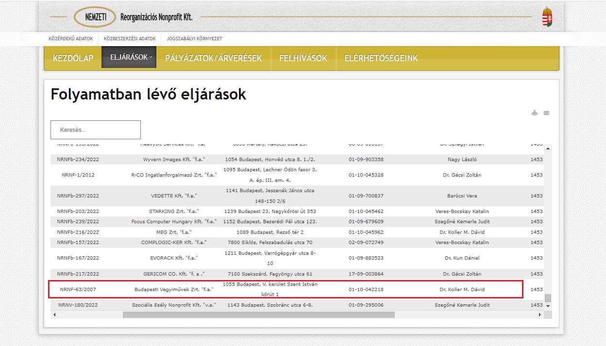Click the NEMZETI oval logo
Screen dimensions: 606x346
[x=95, y=17]
